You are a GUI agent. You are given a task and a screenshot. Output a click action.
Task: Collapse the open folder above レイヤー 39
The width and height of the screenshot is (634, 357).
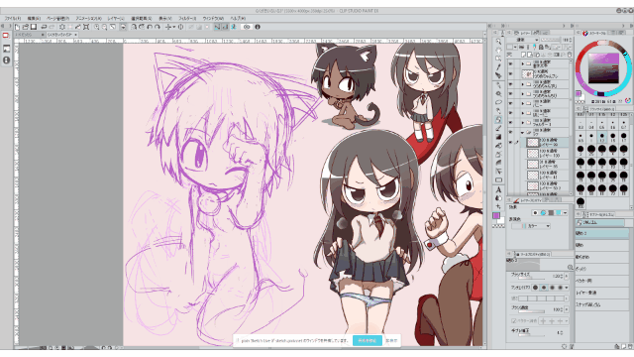pos(522,132)
